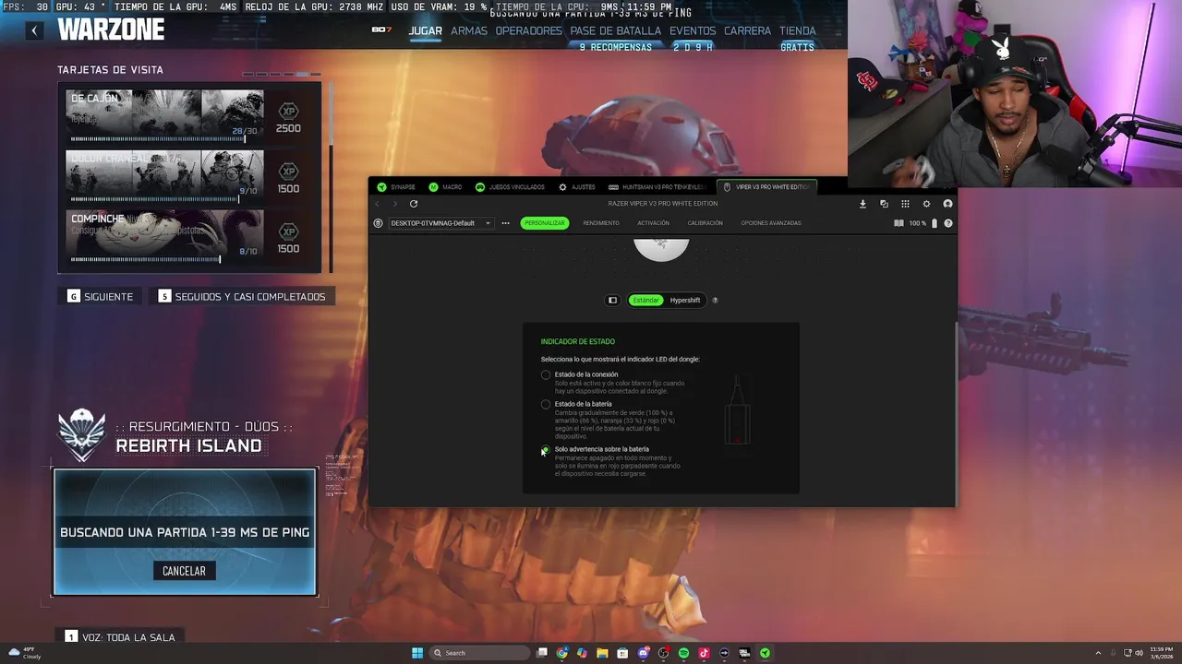Open the Synapse modules grid icon
The image size is (1182, 664).
pyautogui.click(x=905, y=204)
